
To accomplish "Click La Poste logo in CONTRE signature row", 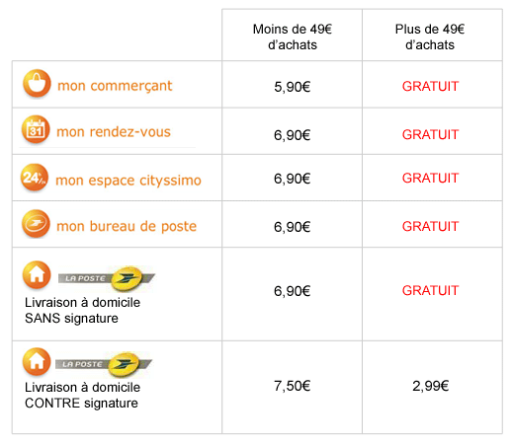I will pos(104,364).
